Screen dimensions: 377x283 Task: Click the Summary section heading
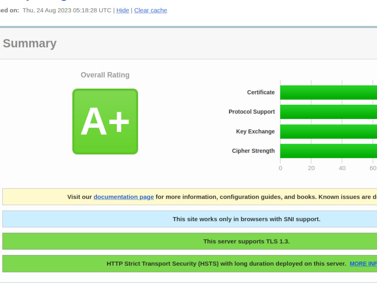pyautogui.click(x=29, y=43)
